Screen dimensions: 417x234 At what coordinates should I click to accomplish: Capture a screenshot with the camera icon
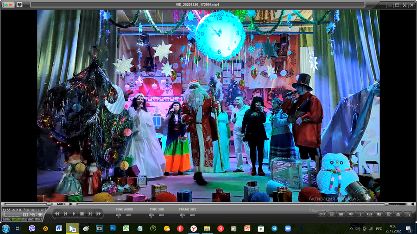(370, 214)
